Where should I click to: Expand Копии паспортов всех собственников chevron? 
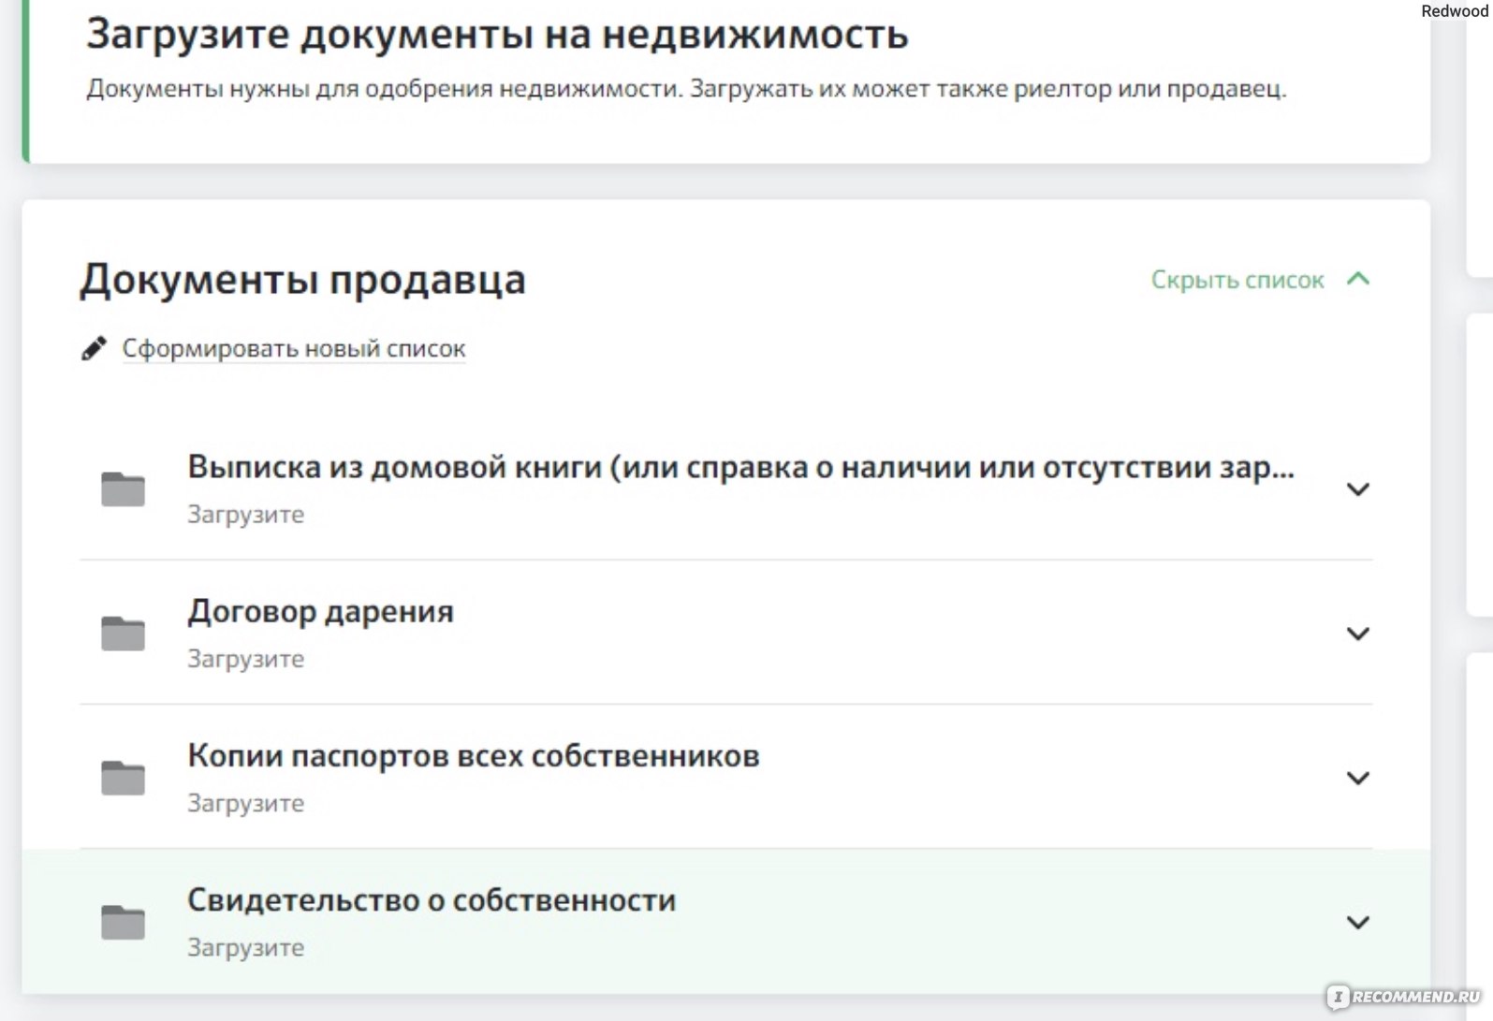1358,778
